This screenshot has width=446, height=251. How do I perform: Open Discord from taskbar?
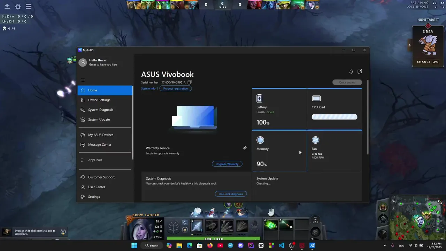point(240,245)
